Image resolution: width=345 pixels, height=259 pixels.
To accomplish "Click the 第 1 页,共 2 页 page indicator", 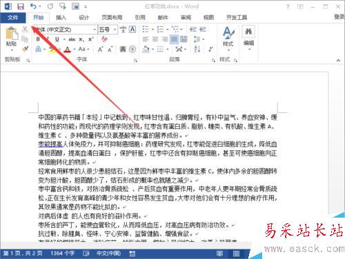I will tap(23, 253).
